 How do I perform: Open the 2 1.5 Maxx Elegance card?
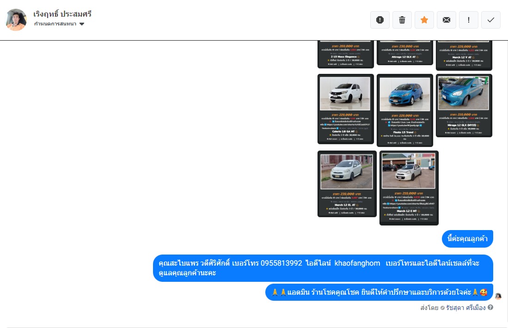point(346,54)
